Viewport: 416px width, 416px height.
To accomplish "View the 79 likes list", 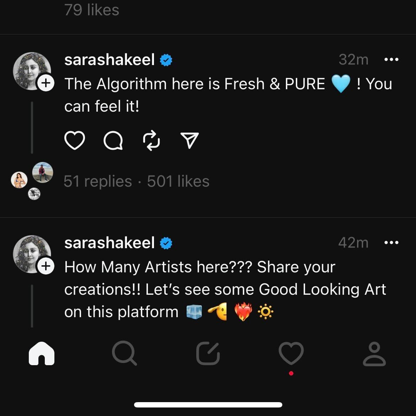I will (91, 10).
